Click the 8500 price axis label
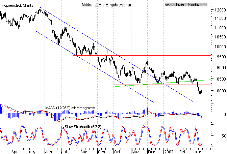This screenshot has height=154, width=227. [x=221, y=79]
